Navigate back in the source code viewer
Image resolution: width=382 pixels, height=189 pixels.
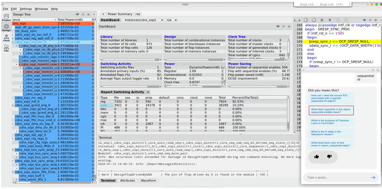(x=306, y=20)
